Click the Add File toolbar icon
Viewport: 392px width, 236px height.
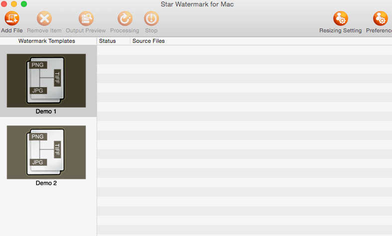11,19
